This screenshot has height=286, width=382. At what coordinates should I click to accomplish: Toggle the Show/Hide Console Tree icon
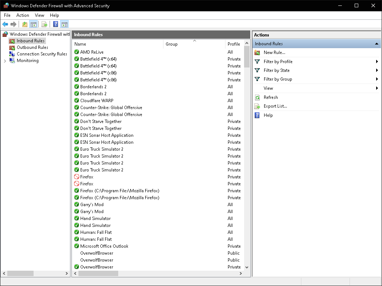[33, 24]
